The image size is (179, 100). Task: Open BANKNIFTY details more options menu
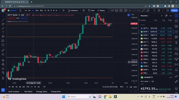171,77
